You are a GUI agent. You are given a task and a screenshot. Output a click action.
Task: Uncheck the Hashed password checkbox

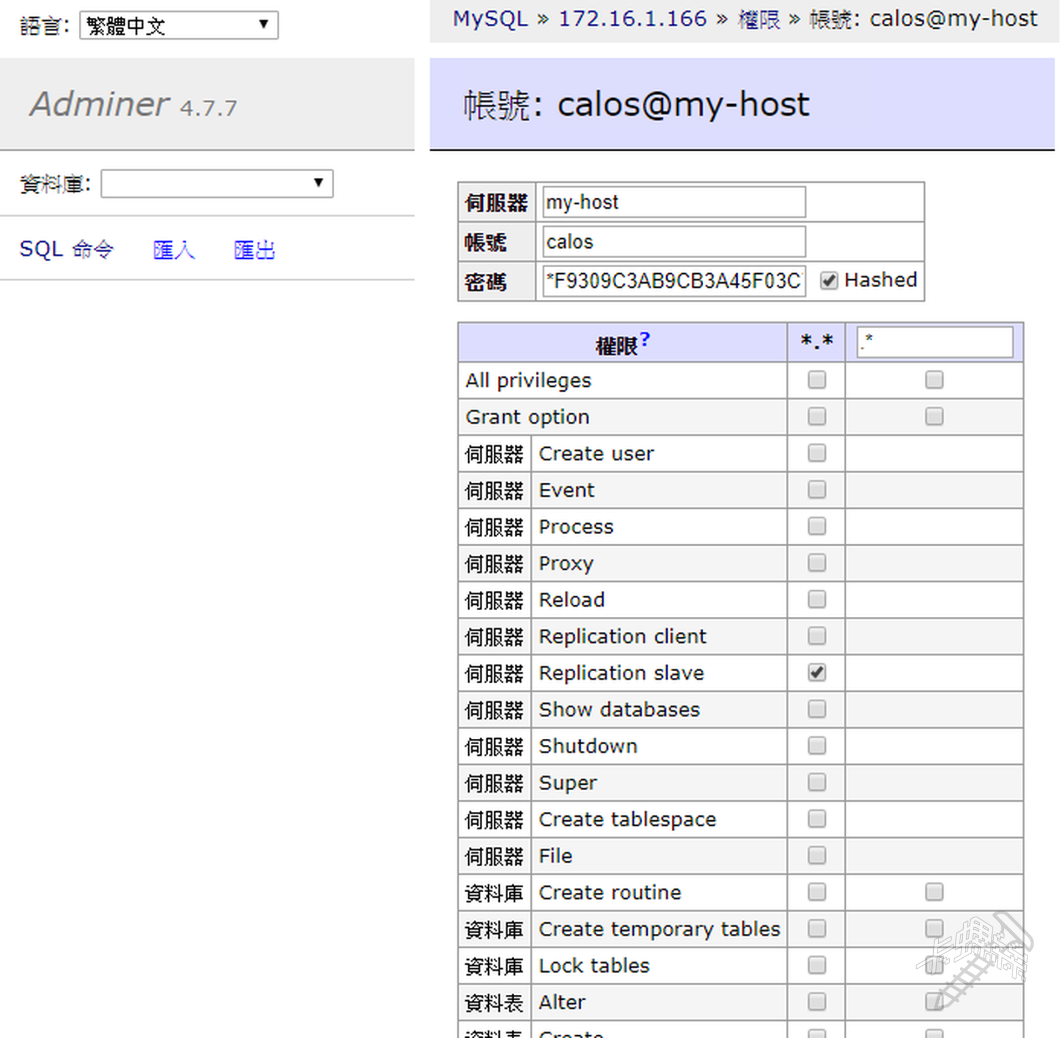coord(828,280)
